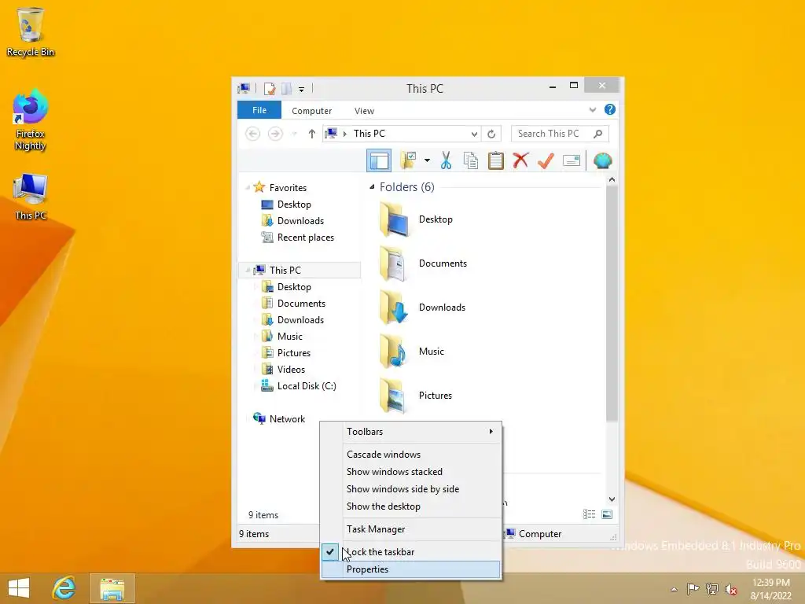Screen dimensions: 805x604
Task: Click the Back navigation arrow
Action: click(x=252, y=134)
